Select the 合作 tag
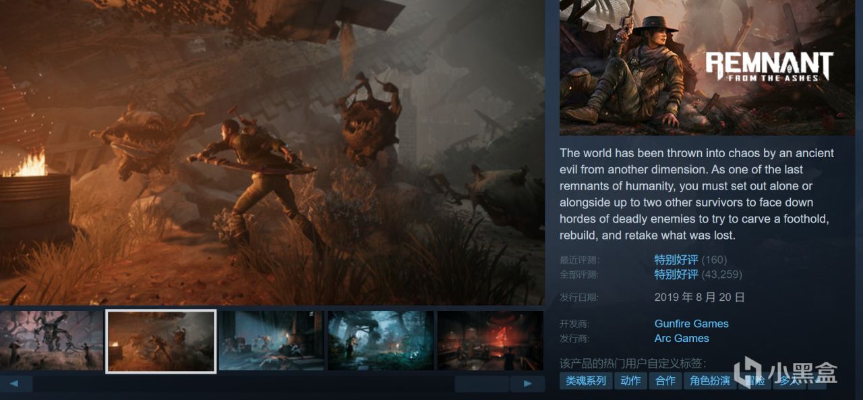 point(665,381)
